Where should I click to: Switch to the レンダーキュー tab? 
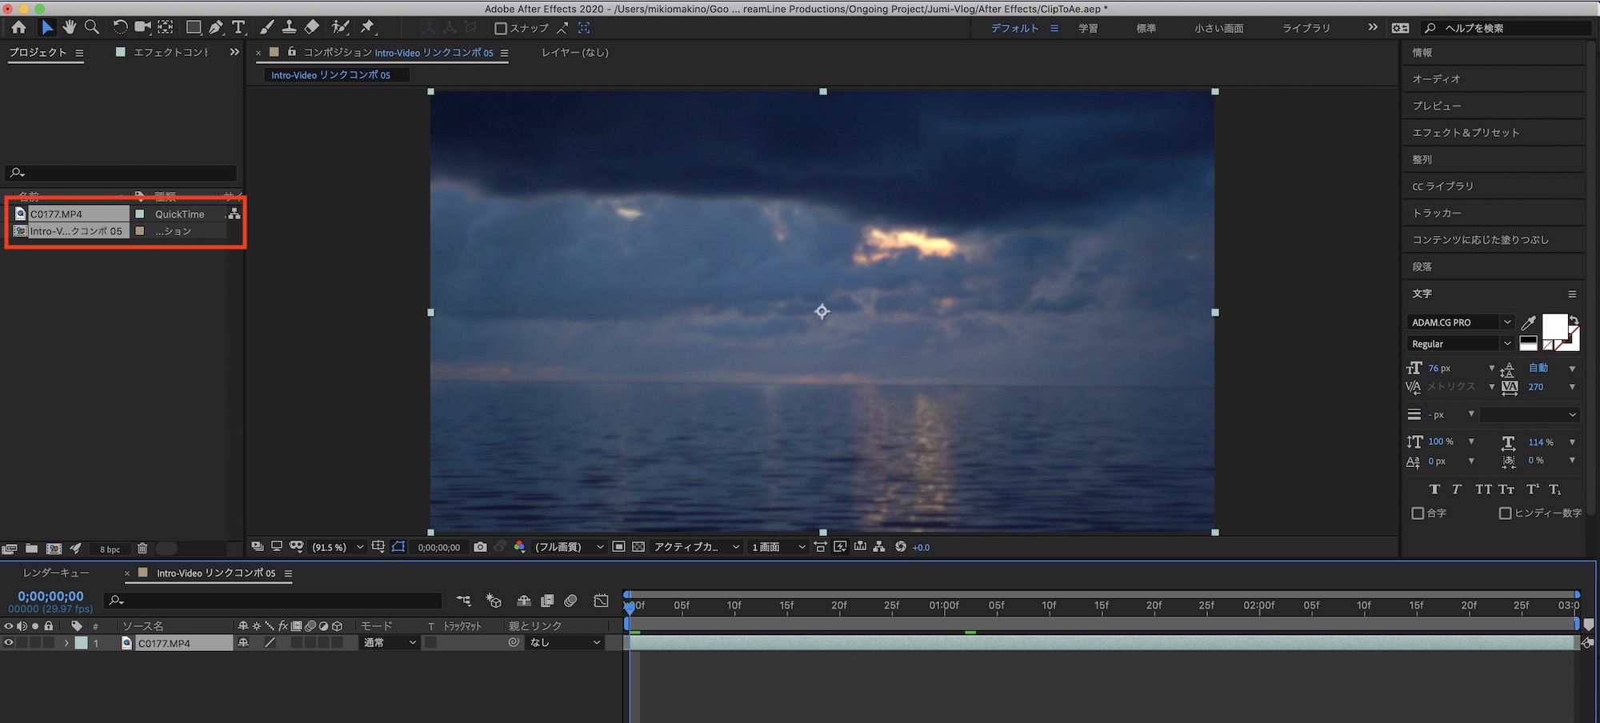tap(56, 573)
